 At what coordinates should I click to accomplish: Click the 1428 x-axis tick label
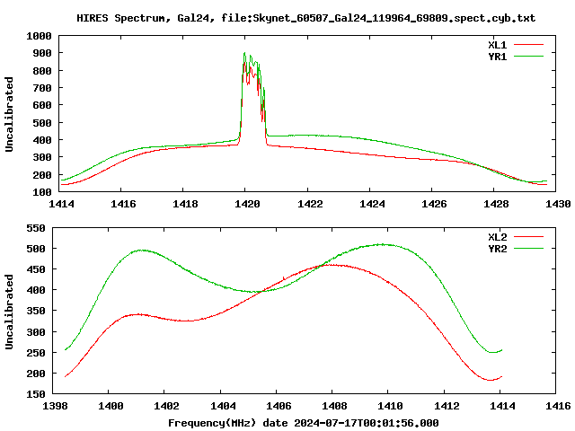coord(496,204)
